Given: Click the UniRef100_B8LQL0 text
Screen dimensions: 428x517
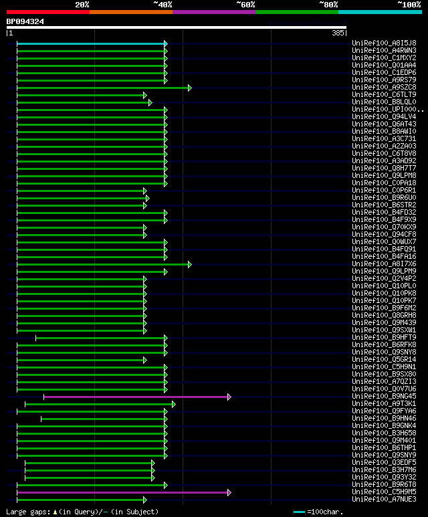Looking at the screenshot, I should click(x=384, y=102).
